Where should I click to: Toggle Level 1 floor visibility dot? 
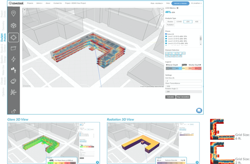coord(166,36)
